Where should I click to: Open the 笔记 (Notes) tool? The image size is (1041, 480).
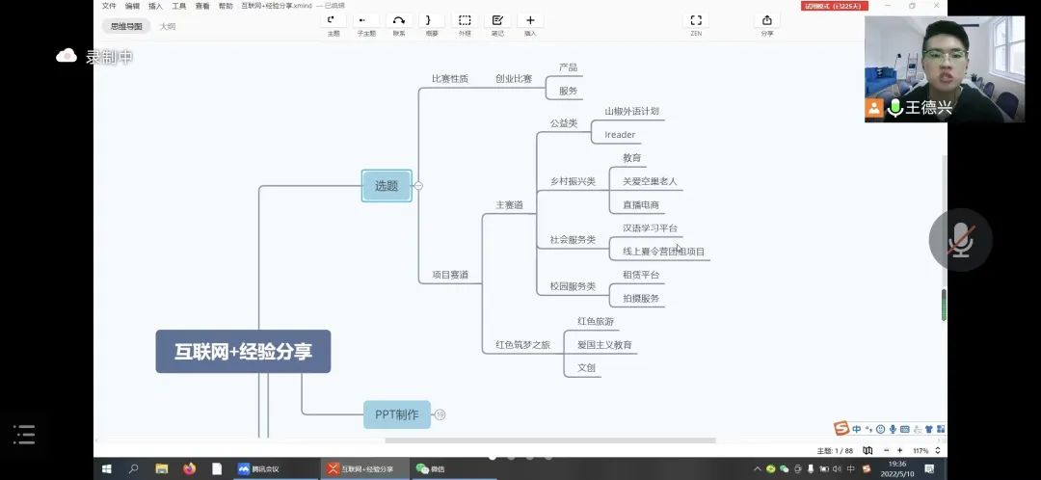click(x=497, y=20)
